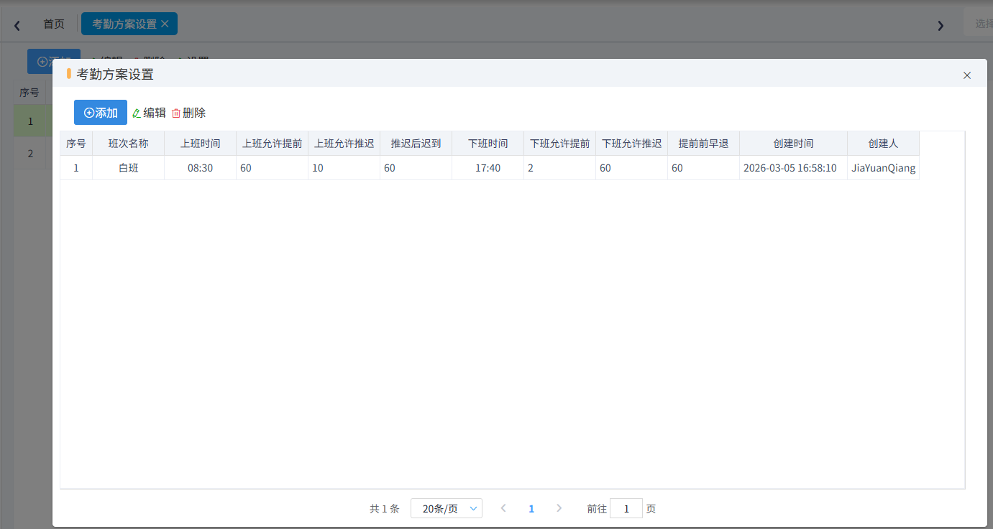
Task: Click the 共 1 条 total count text
Action: coord(384,508)
